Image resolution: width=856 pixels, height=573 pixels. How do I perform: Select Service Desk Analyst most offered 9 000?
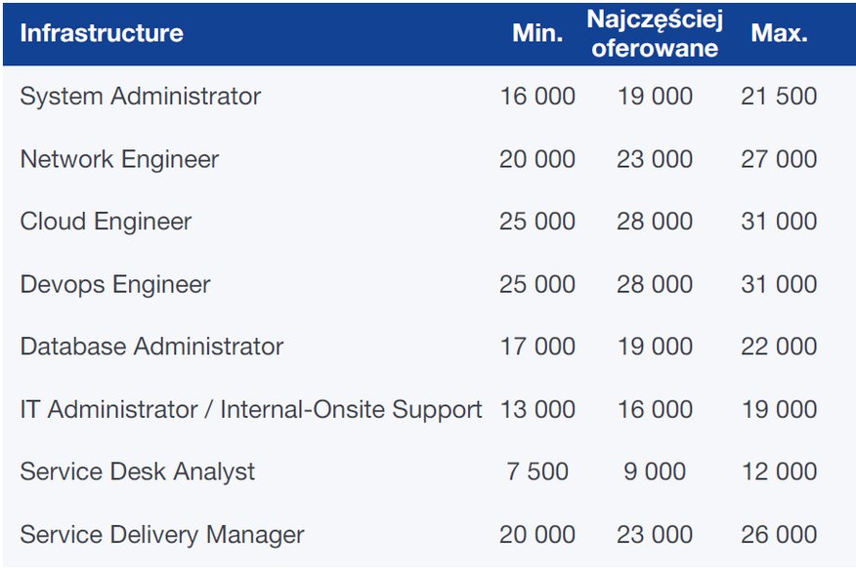[x=655, y=471]
